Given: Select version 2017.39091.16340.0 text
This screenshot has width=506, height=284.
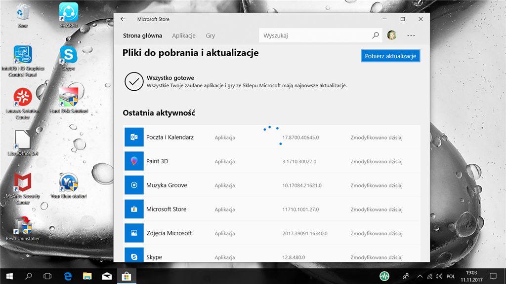Looking at the screenshot, I should [304, 233].
